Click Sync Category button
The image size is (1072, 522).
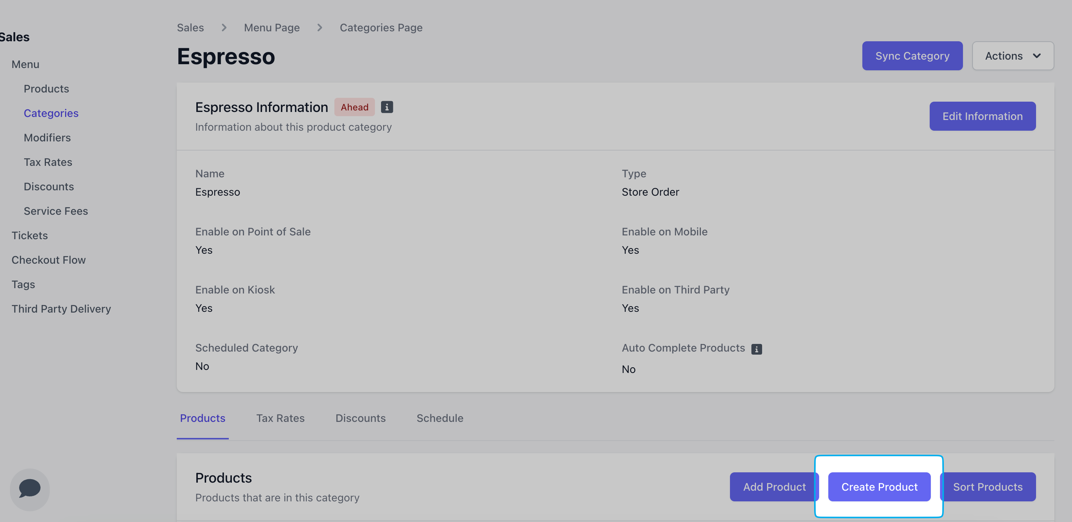pos(912,56)
